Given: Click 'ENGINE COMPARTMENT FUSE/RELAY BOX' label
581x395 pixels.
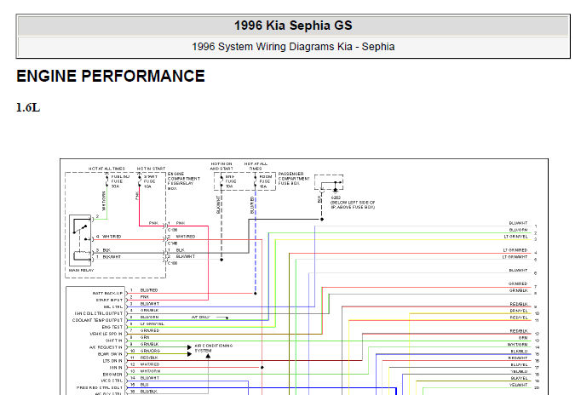Looking at the screenshot, I should point(183,181).
